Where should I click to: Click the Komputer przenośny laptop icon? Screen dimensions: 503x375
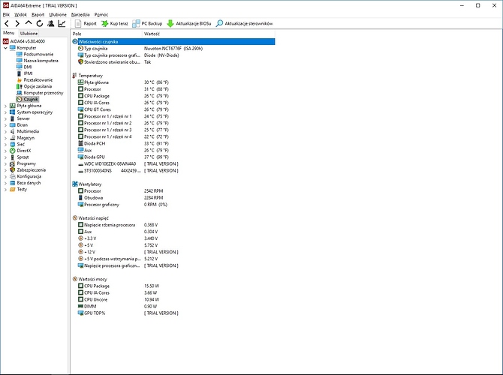pos(20,93)
